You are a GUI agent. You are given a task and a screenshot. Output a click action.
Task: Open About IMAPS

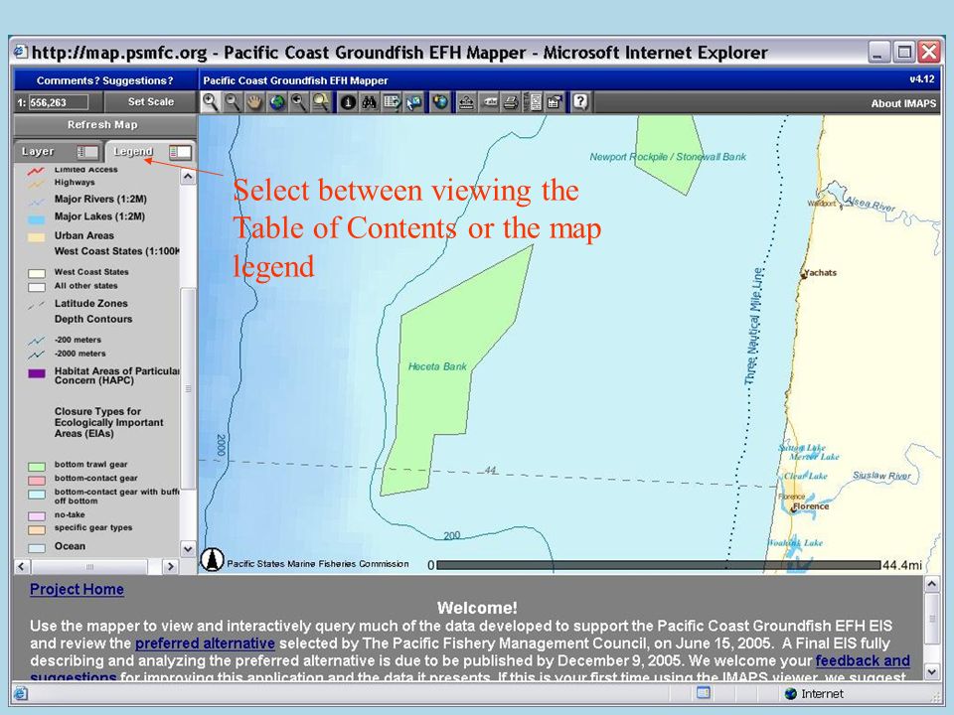point(903,103)
